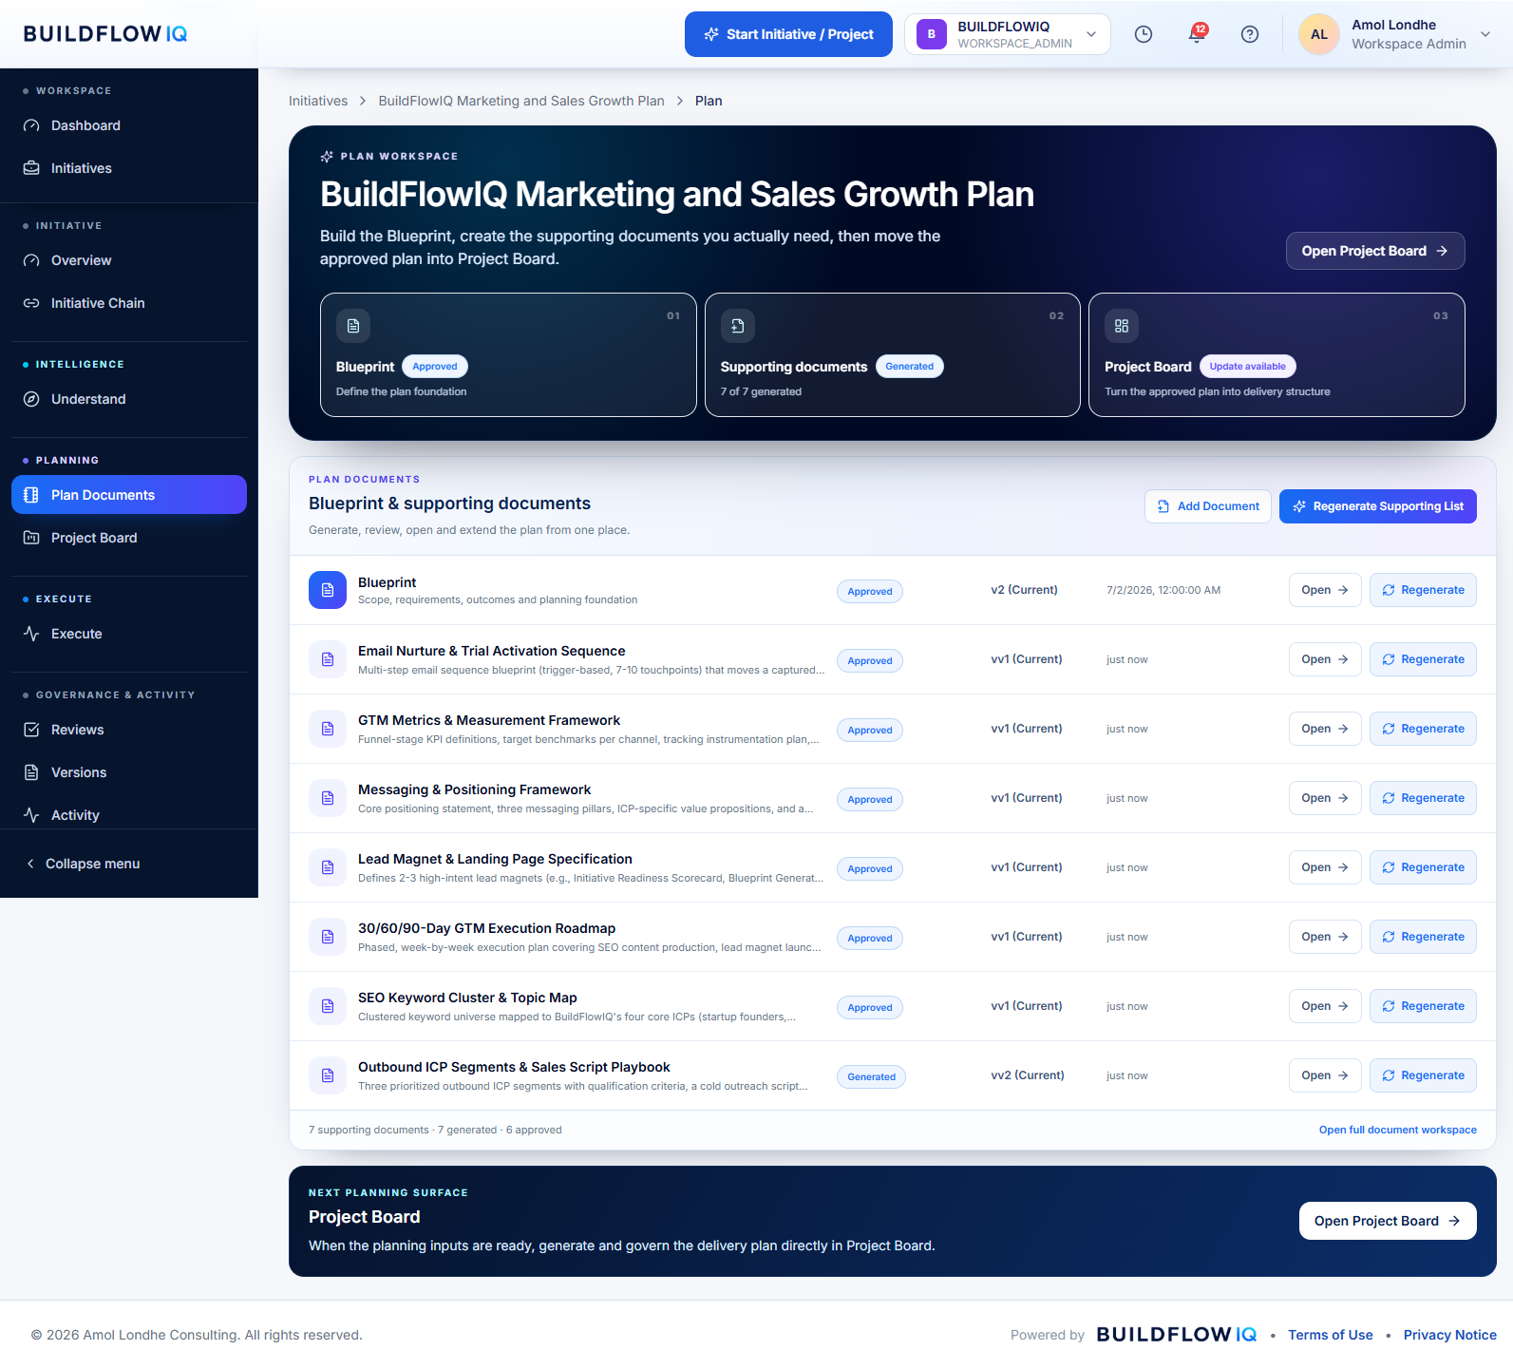Click Regenerate Supporting List button

point(1378,506)
